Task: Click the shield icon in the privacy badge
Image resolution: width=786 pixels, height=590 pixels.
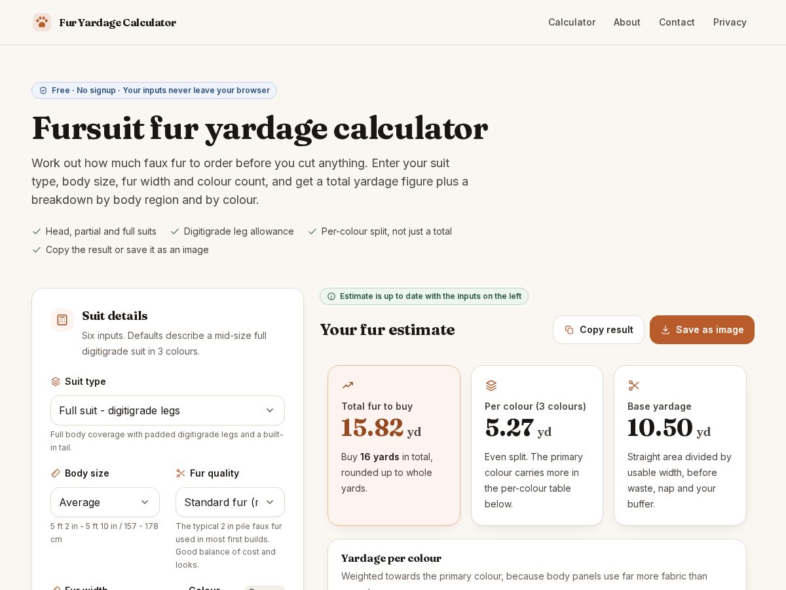Action: click(x=43, y=90)
